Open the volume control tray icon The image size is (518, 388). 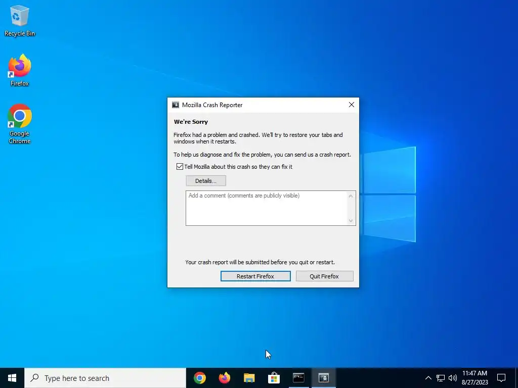pos(453,378)
